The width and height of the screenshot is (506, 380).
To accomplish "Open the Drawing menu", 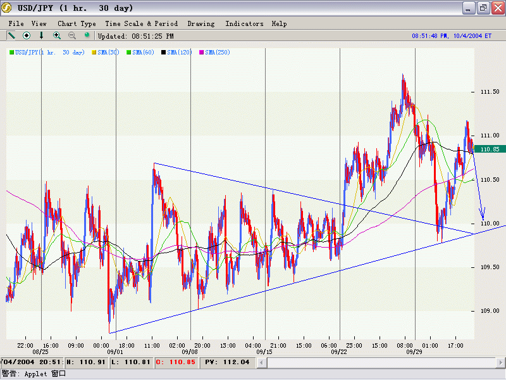I will [201, 23].
